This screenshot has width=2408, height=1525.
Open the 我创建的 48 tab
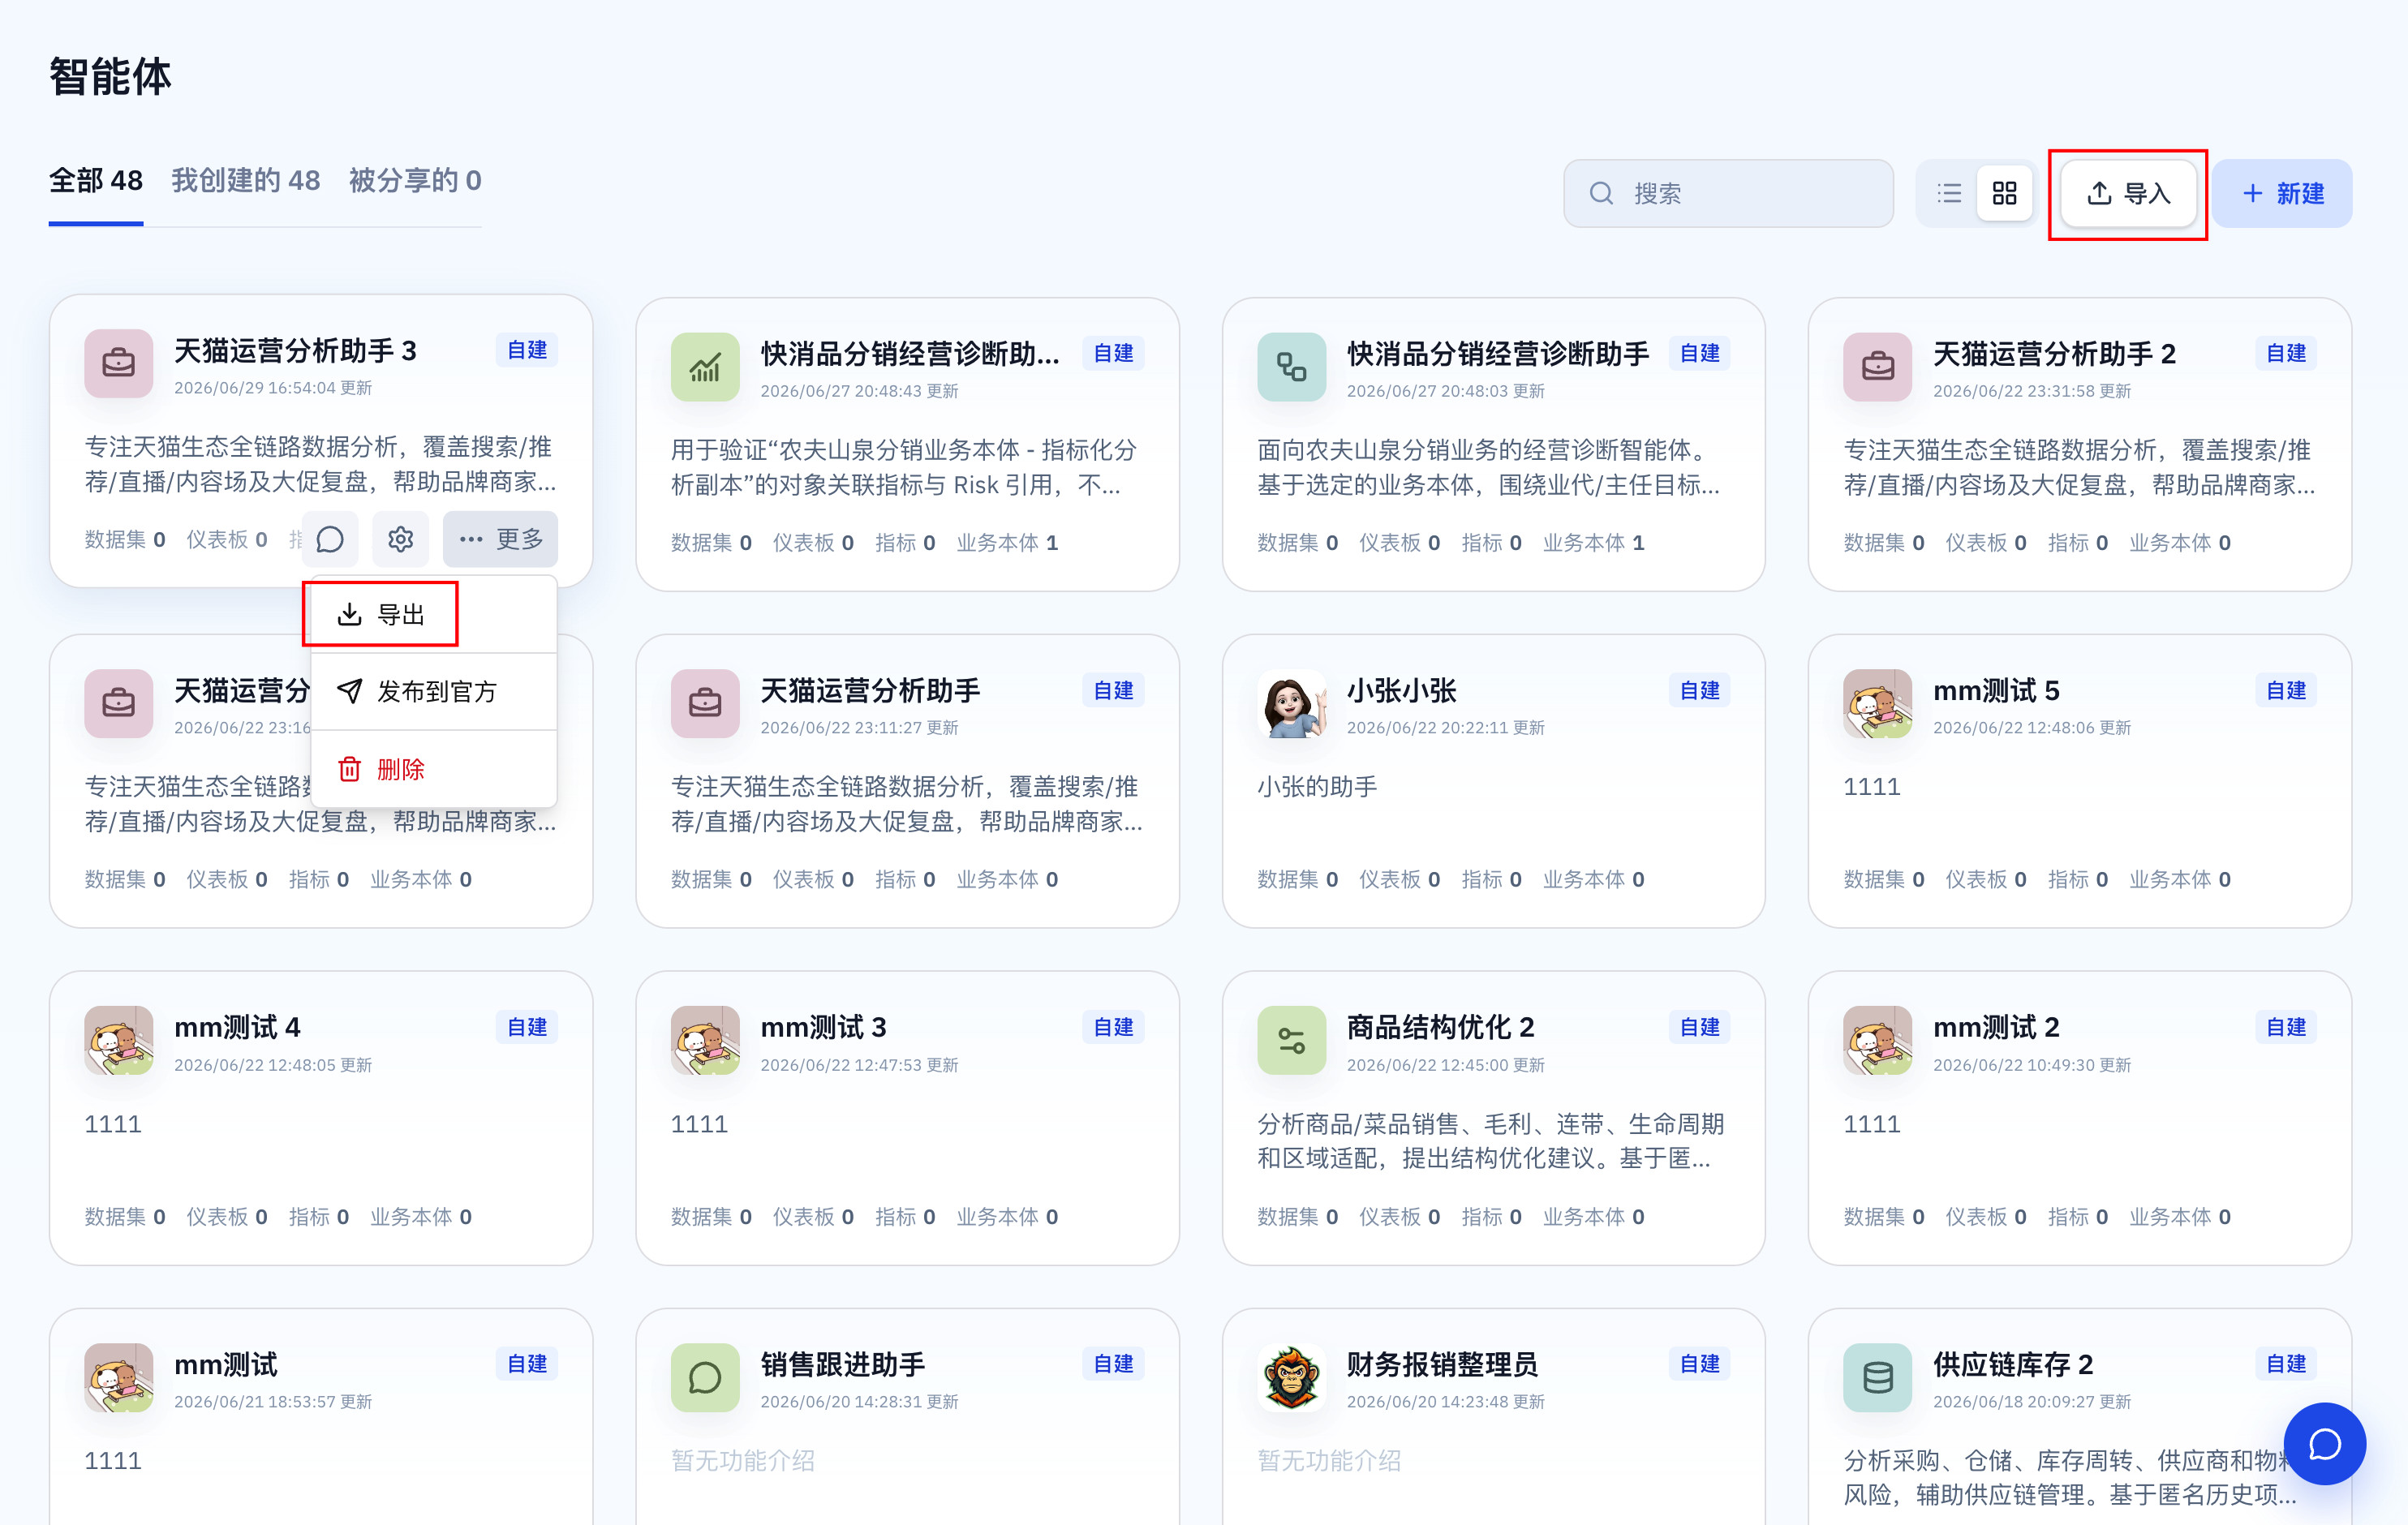click(246, 181)
